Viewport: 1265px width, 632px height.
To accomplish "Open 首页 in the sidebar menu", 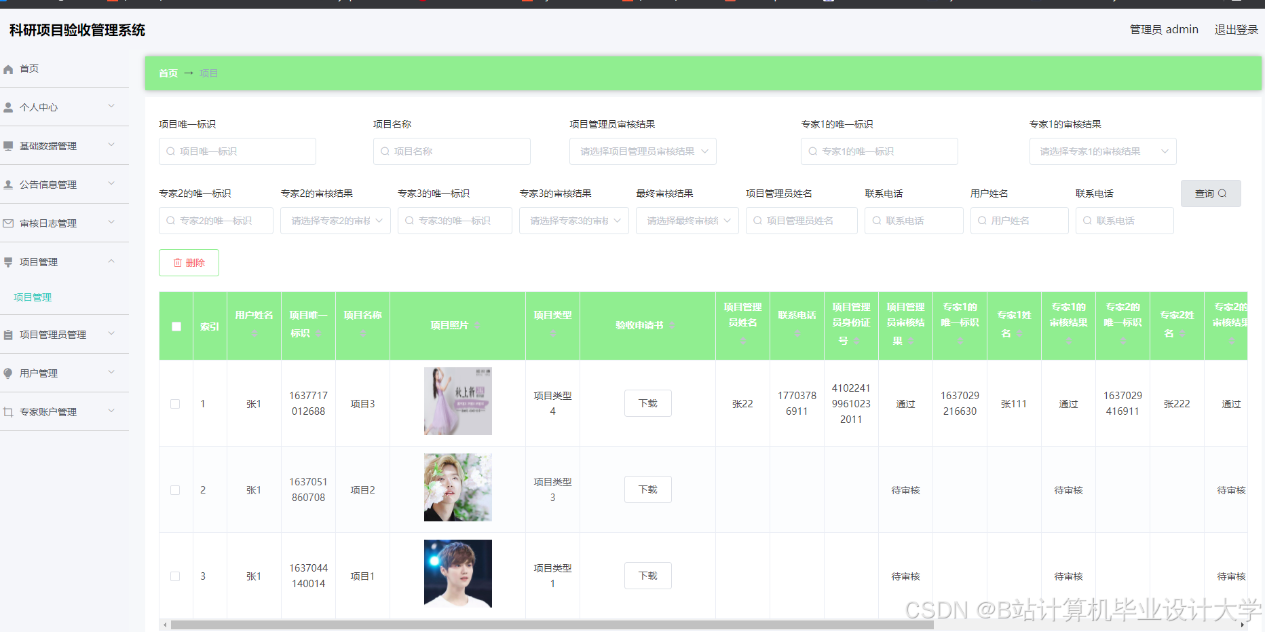I will pos(64,69).
